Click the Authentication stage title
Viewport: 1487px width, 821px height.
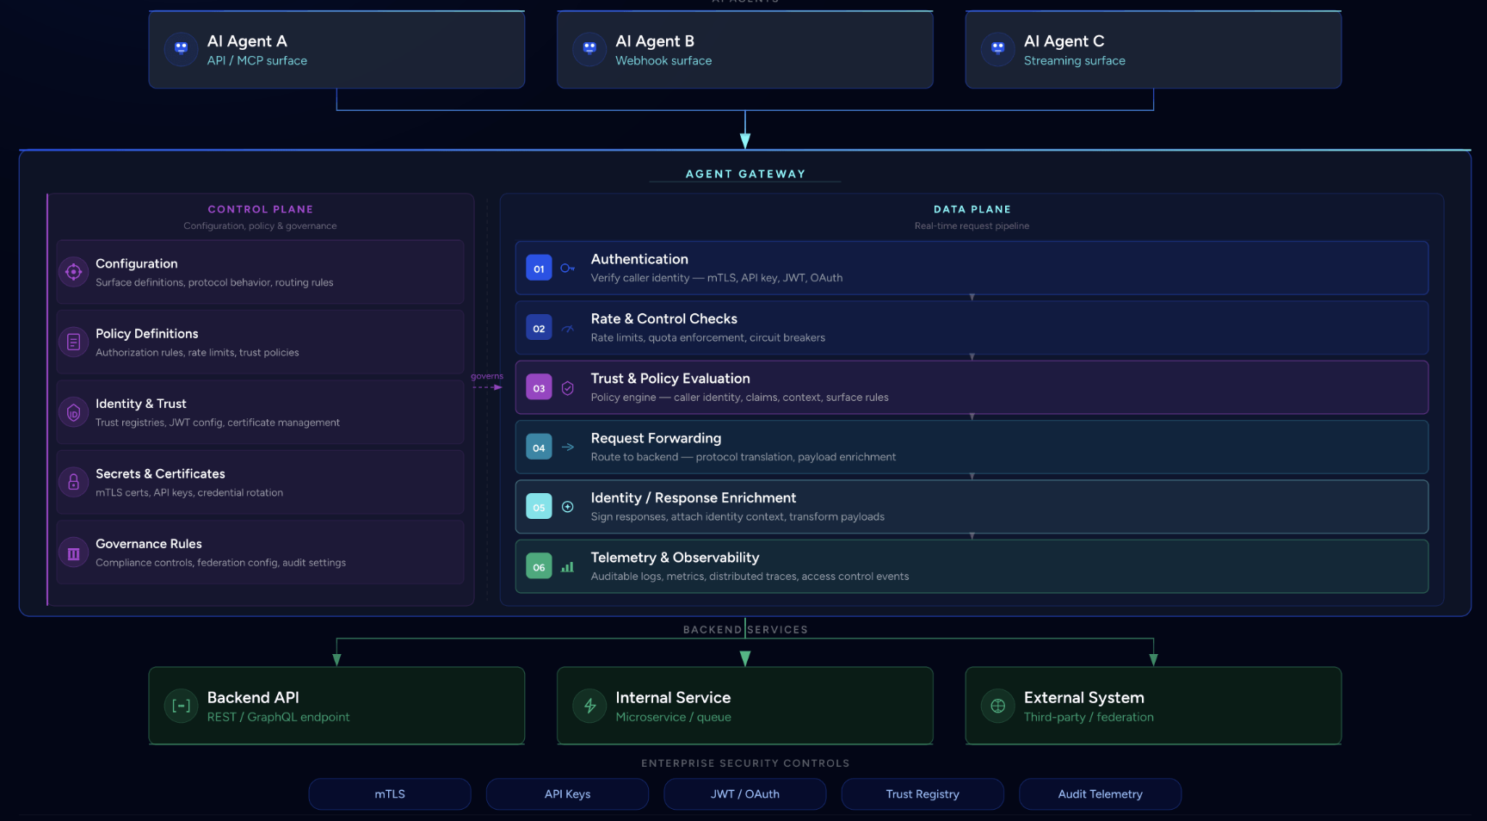point(639,259)
